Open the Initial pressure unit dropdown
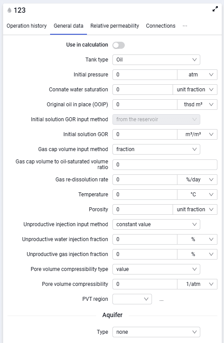Viewport: 224px width, 343px height. 197,75
